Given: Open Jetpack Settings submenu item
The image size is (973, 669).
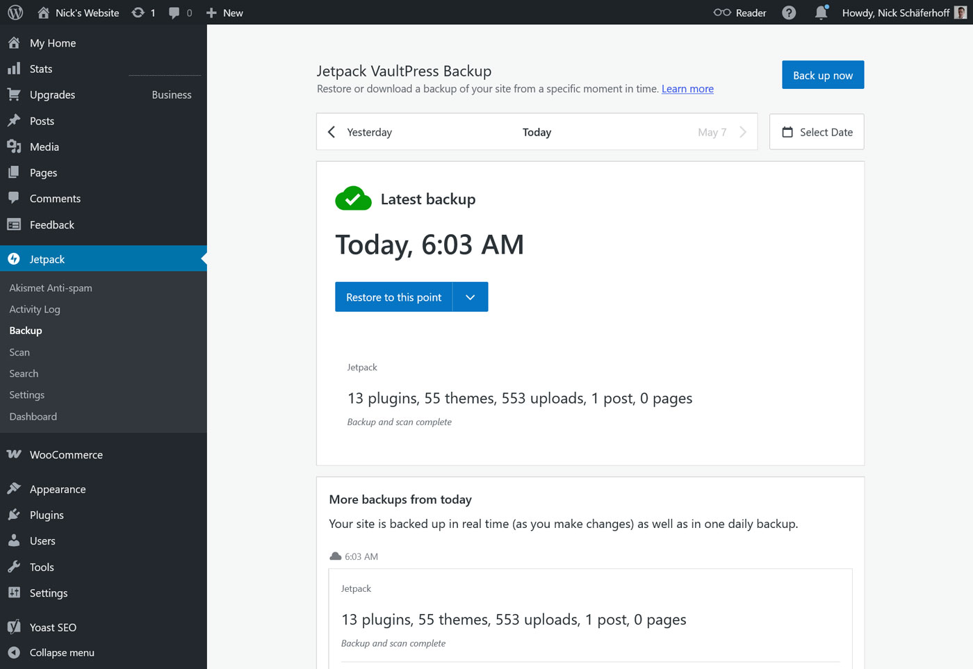Looking at the screenshot, I should (x=27, y=395).
